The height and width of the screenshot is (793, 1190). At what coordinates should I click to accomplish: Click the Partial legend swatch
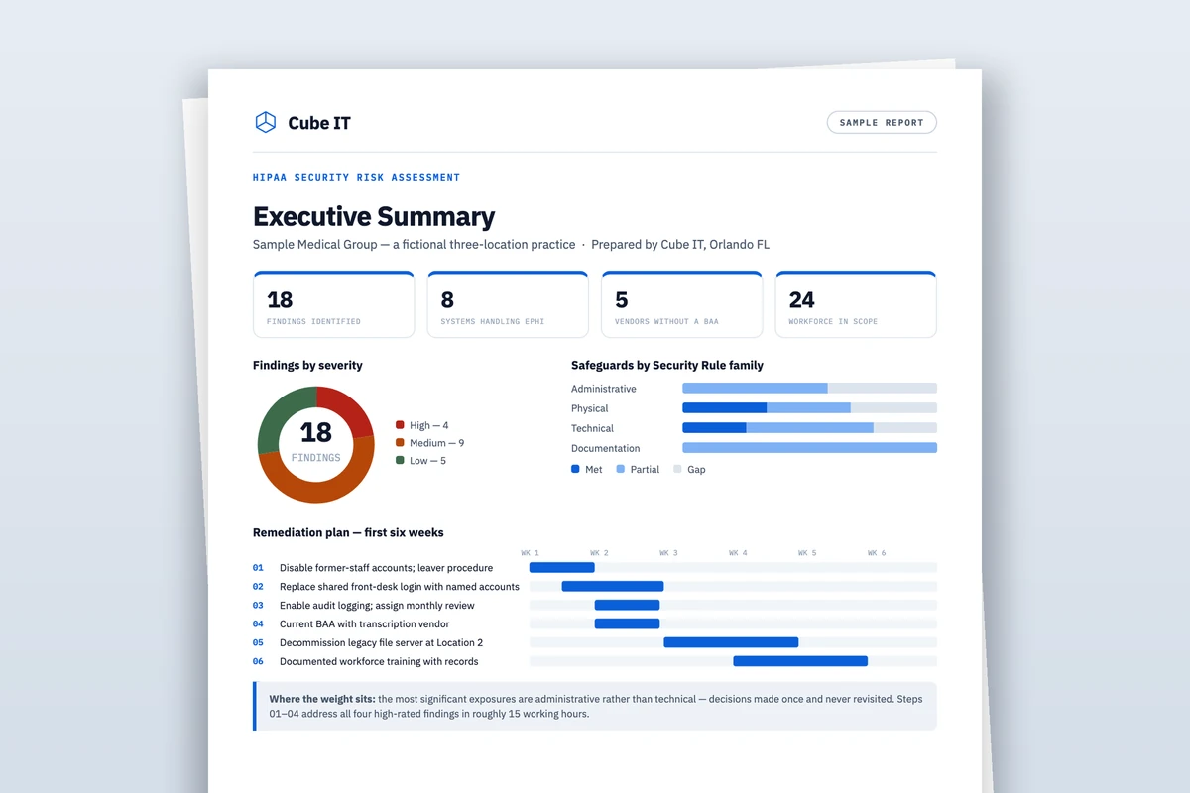point(621,469)
